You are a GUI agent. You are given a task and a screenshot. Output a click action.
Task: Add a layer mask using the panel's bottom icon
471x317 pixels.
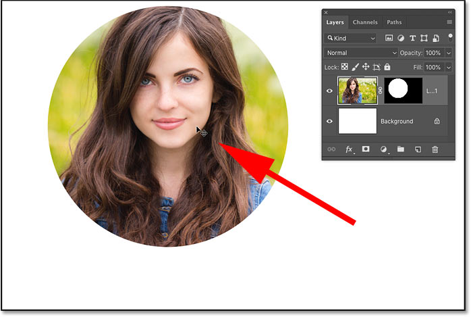(x=366, y=149)
